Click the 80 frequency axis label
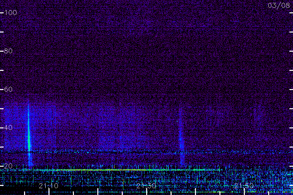This screenshot has height=195, width=293. click(x=8, y=51)
